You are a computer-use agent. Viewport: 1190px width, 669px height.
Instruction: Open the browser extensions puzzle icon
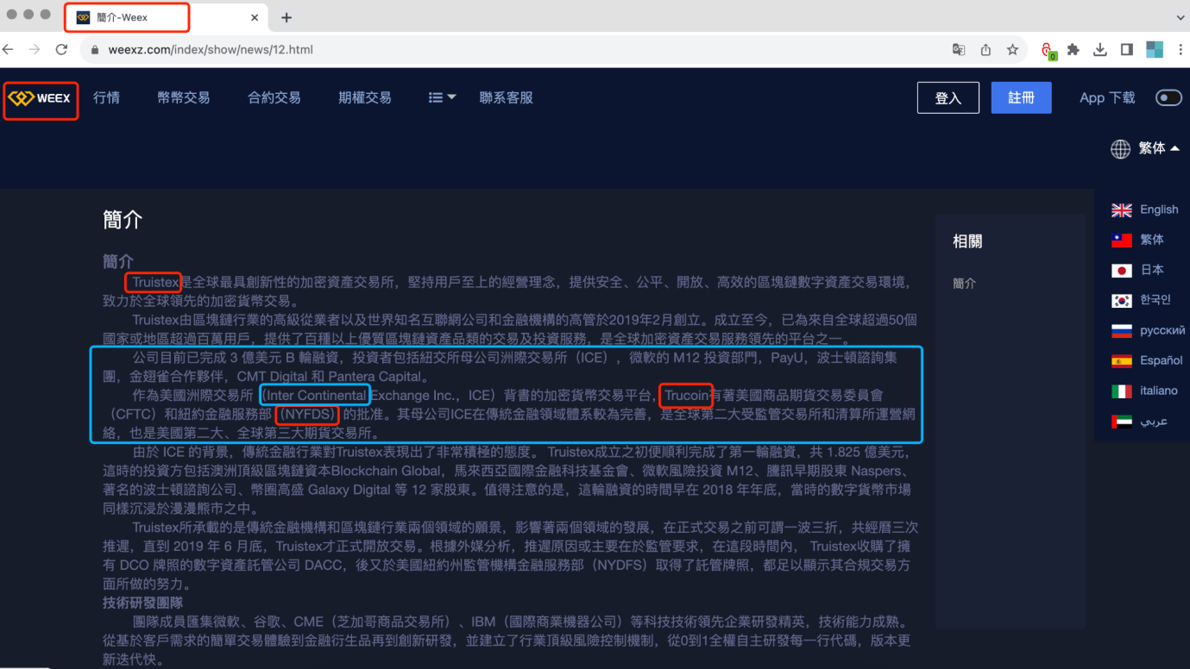point(1073,49)
